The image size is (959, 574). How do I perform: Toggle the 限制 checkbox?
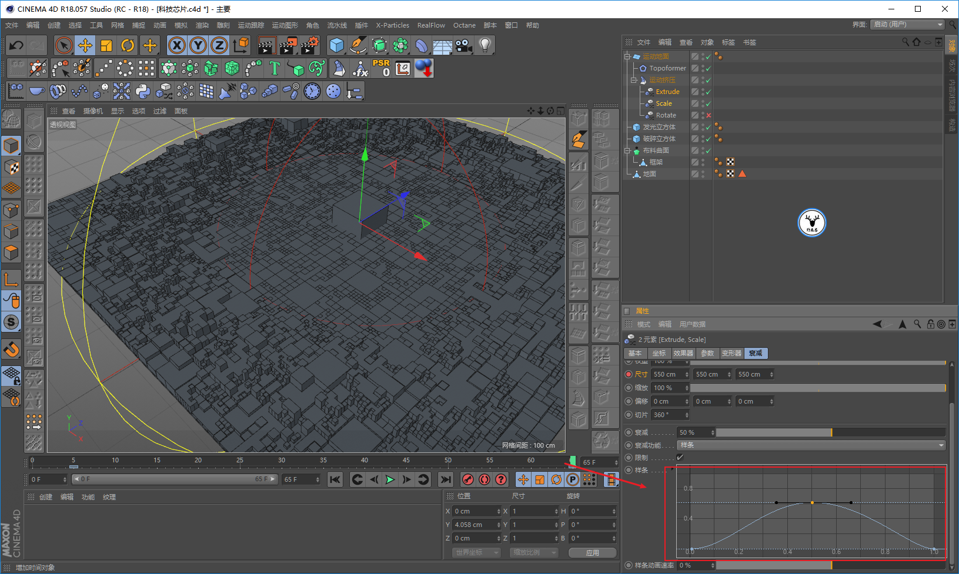point(680,458)
